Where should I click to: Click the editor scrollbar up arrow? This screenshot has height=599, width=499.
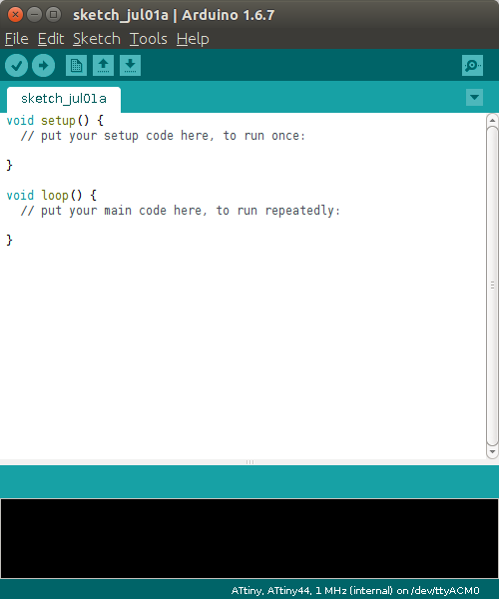tap(492, 120)
